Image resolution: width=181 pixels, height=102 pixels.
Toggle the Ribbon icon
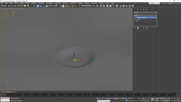click(x=107, y=6)
